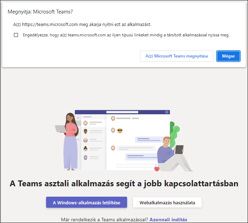The width and height of the screenshot is (248, 223).
Task: Click the red apple in the illustration
Action: [157, 168]
